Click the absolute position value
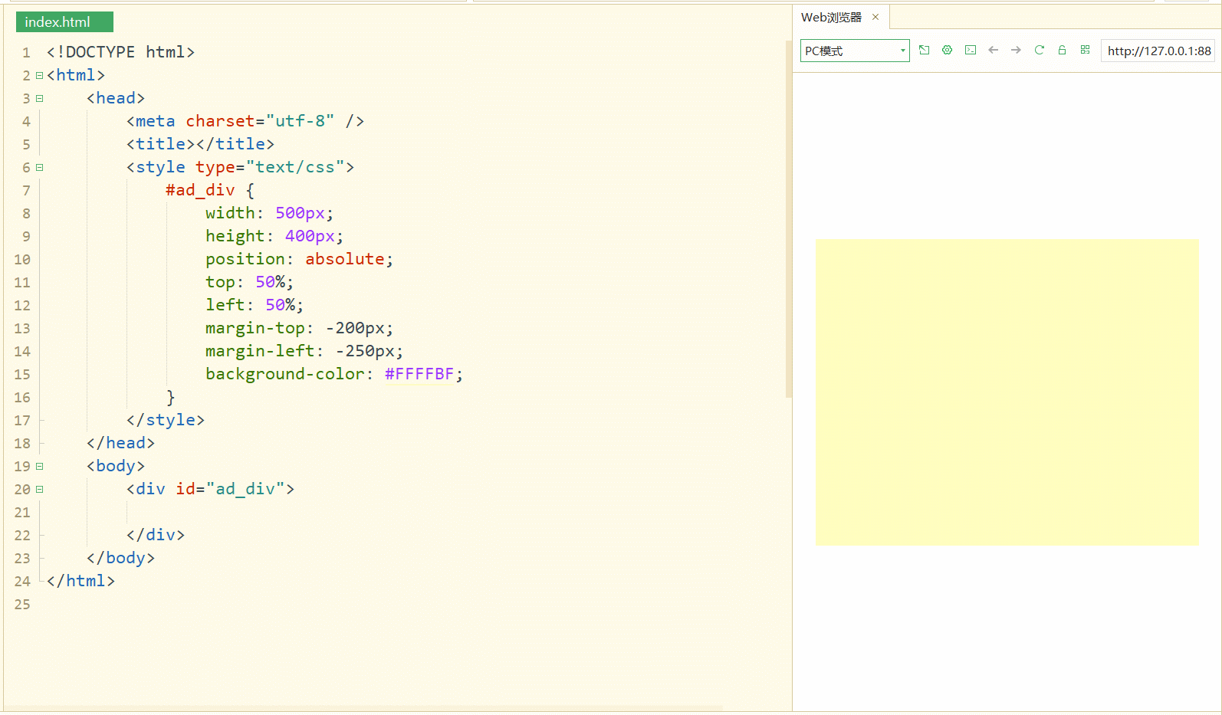The height and width of the screenshot is (715, 1222). coord(345,259)
